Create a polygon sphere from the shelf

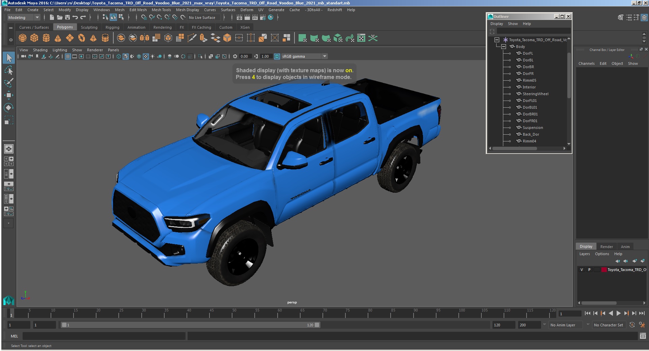pos(23,38)
